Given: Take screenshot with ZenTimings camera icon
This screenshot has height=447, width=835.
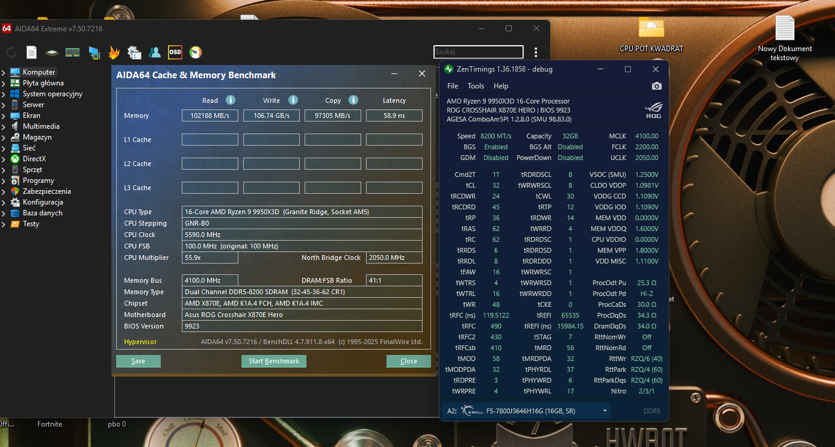Looking at the screenshot, I should click(657, 86).
